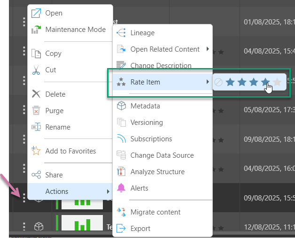Screen dimensions: 295x238
Task: Select Maintenance Mode from context menu
Action: [75, 30]
